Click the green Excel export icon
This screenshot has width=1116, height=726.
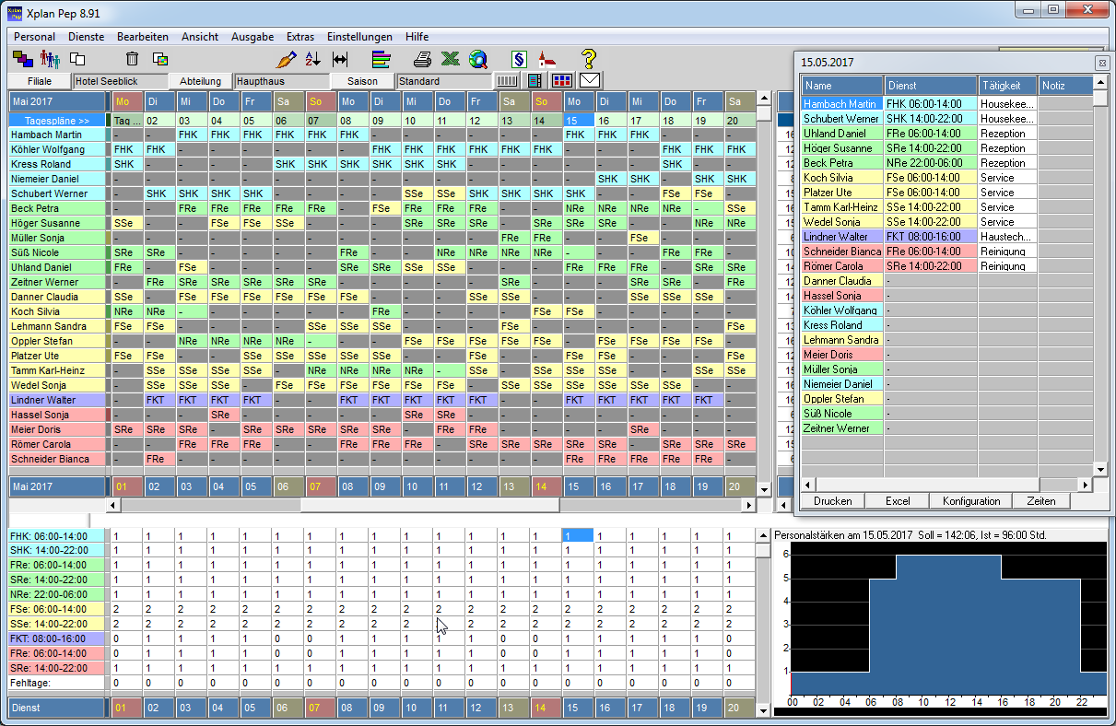(450, 59)
